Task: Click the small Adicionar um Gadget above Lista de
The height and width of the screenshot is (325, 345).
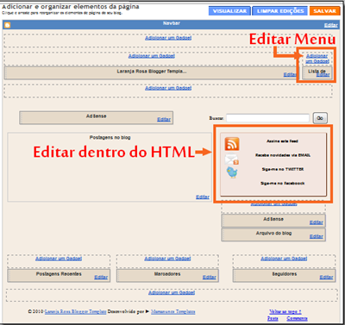Action: click(317, 59)
